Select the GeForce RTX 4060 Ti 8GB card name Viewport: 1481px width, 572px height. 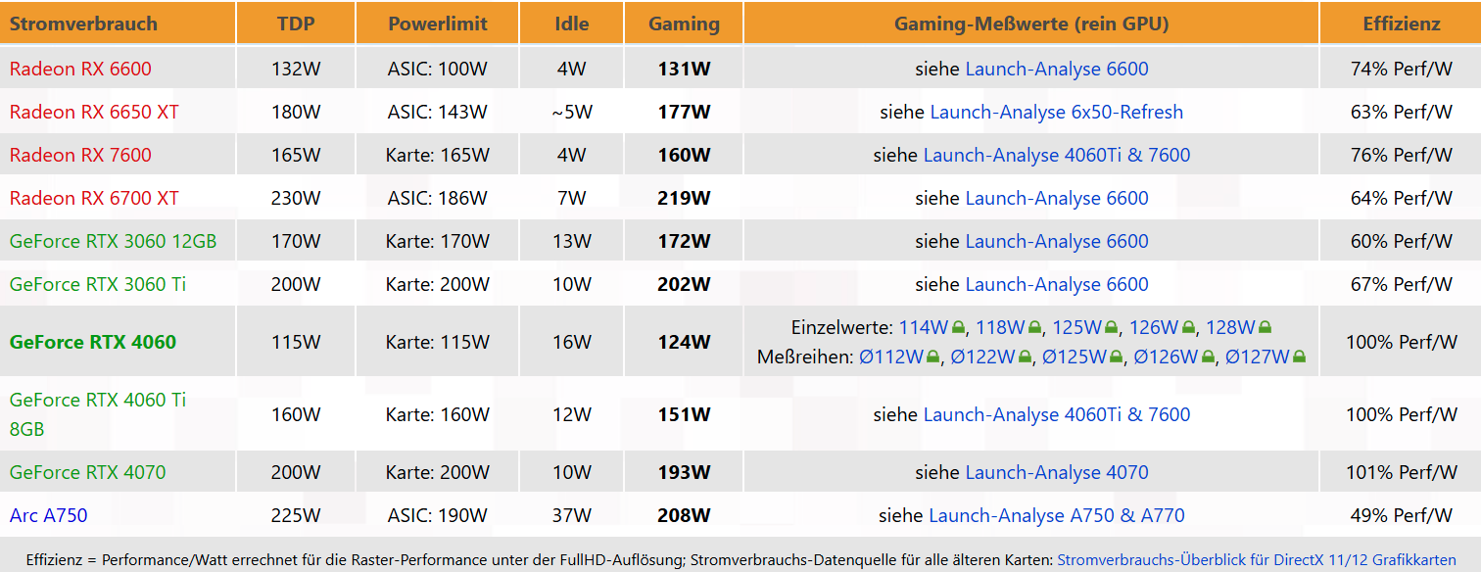[98, 414]
